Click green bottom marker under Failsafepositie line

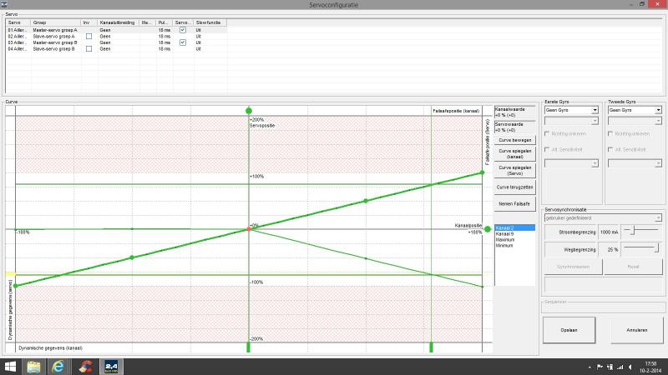tap(431, 347)
